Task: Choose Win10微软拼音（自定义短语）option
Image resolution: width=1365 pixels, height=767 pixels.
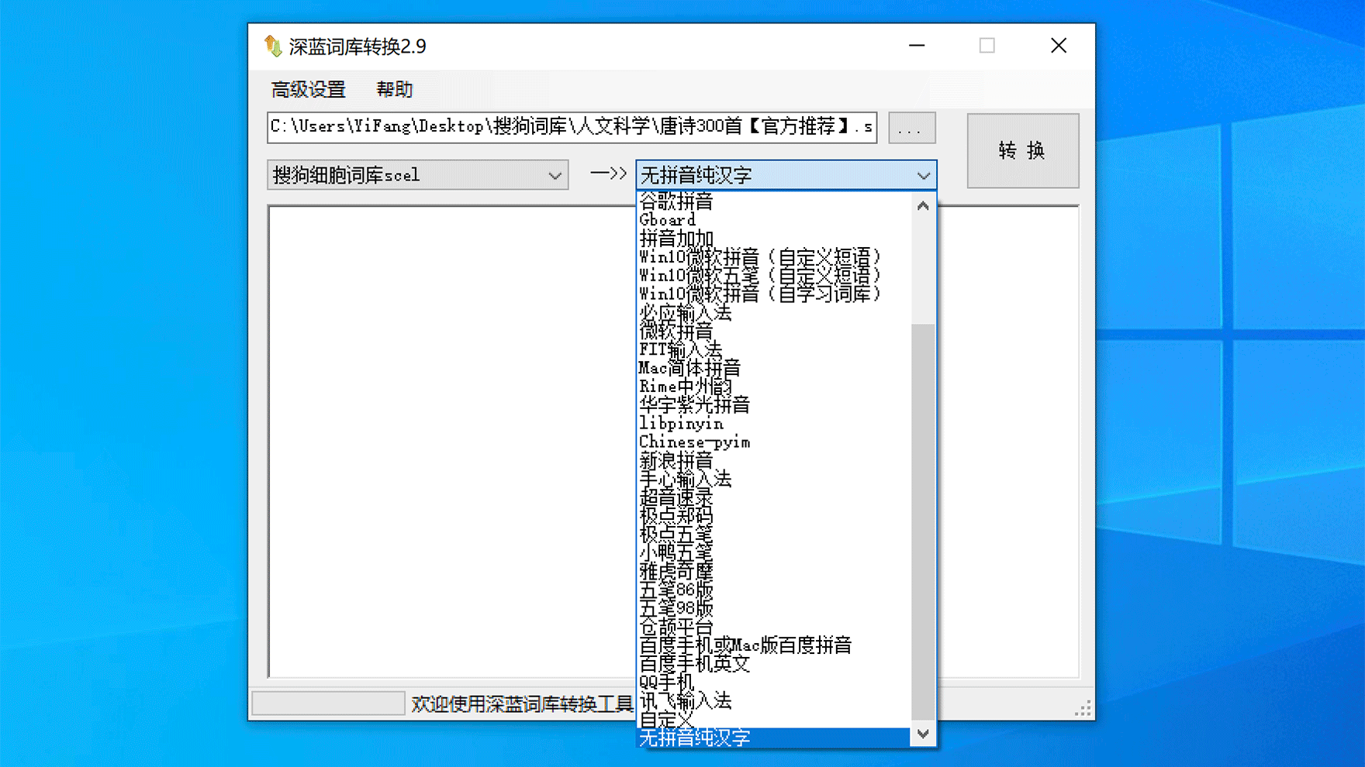Action: pos(773,257)
